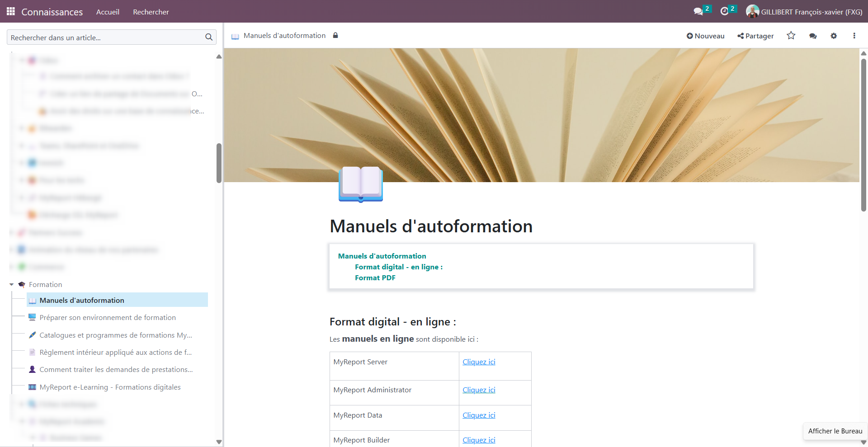Open the three-dot more options menu
Screen dimensions: 868x447
(x=854, y=36)
